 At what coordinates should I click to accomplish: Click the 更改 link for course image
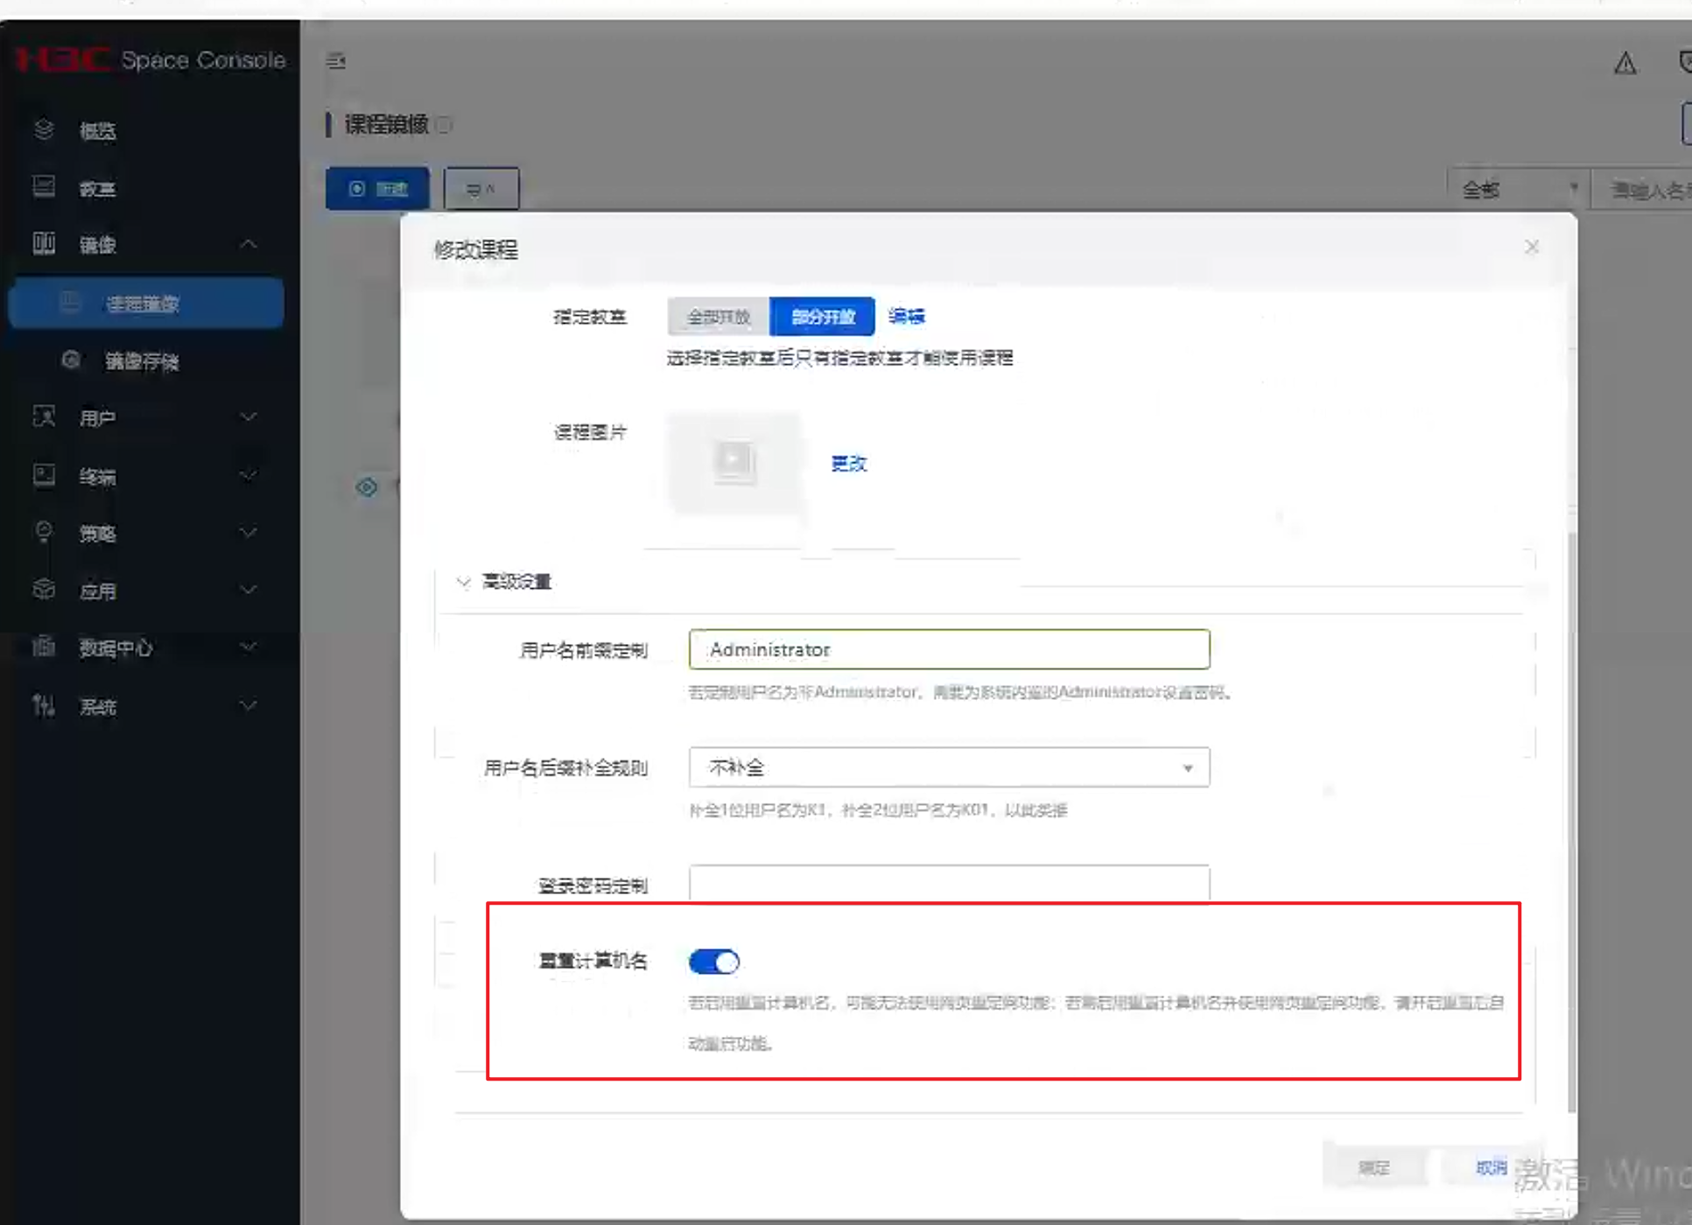point(848,464)
